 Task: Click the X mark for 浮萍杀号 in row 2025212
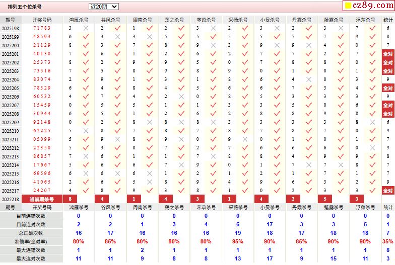tap(372, 148)
